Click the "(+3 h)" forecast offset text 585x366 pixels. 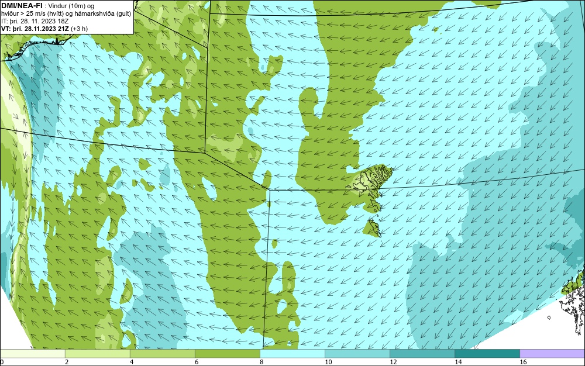click(x=80, y=29)
